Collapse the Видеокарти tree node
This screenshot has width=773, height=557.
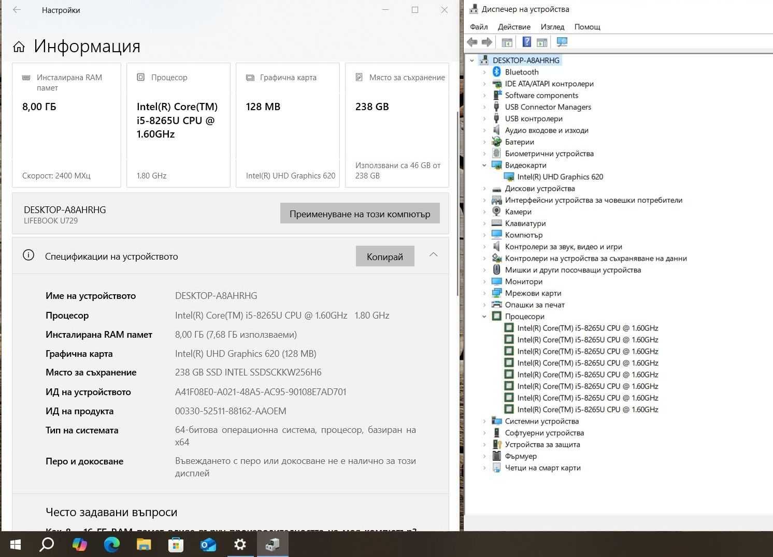(484, 165)
